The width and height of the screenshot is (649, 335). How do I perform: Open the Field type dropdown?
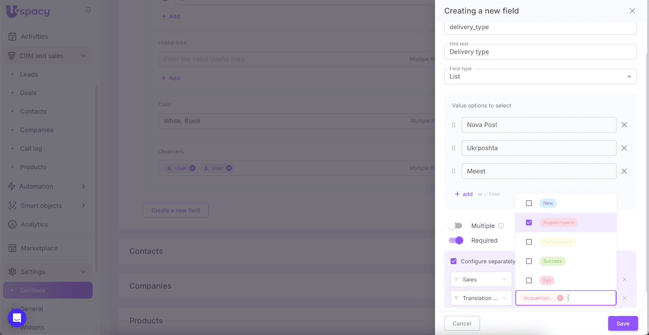[540, 77]
